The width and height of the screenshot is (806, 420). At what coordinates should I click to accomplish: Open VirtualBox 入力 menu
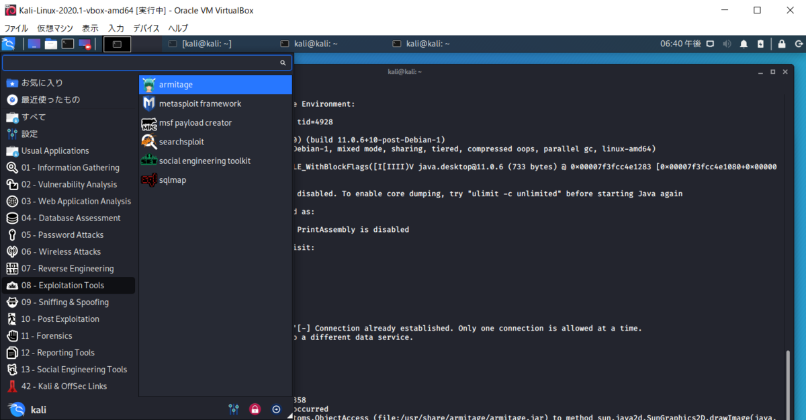(116, 28)
